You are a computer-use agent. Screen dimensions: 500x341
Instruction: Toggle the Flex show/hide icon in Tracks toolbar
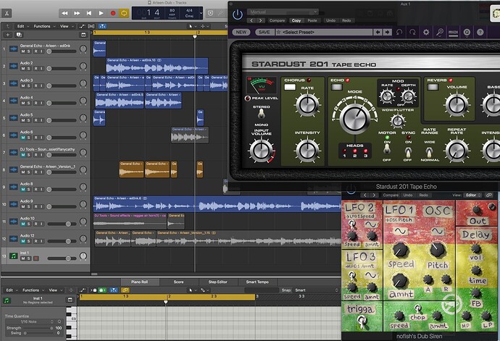pyautogui.click(x=91, y=26)
